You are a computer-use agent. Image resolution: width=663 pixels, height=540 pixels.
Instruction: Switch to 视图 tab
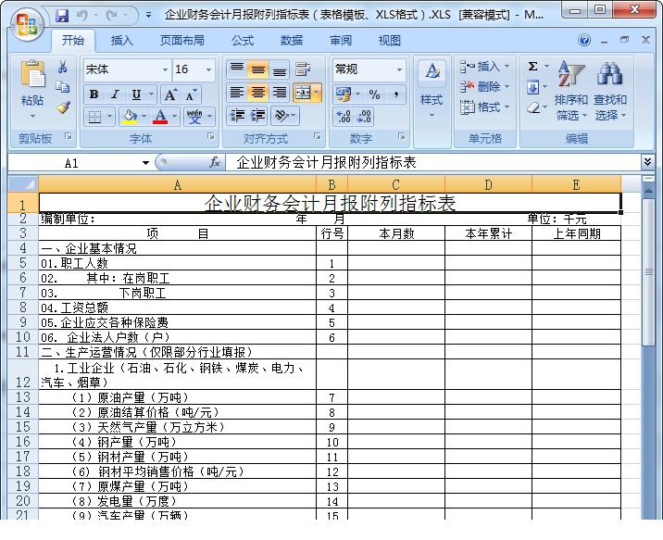[390, 41]
